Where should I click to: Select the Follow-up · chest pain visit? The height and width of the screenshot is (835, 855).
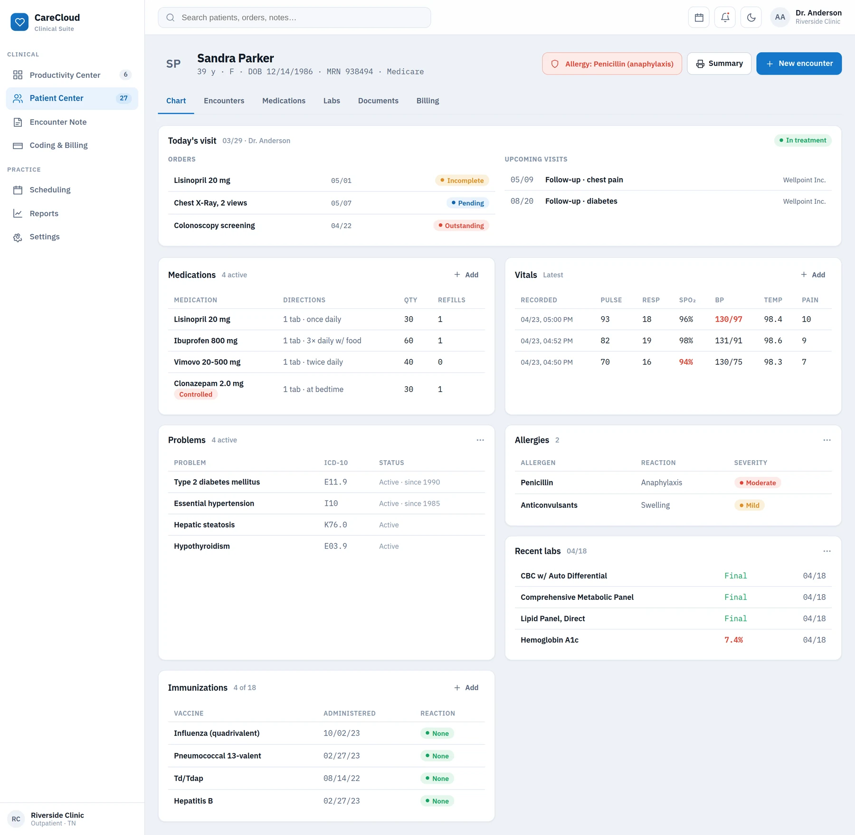(668, 180)
